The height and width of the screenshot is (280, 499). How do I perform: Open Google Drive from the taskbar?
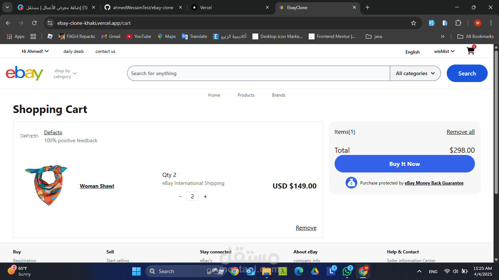pyautogui.click(x=315, y=271)
